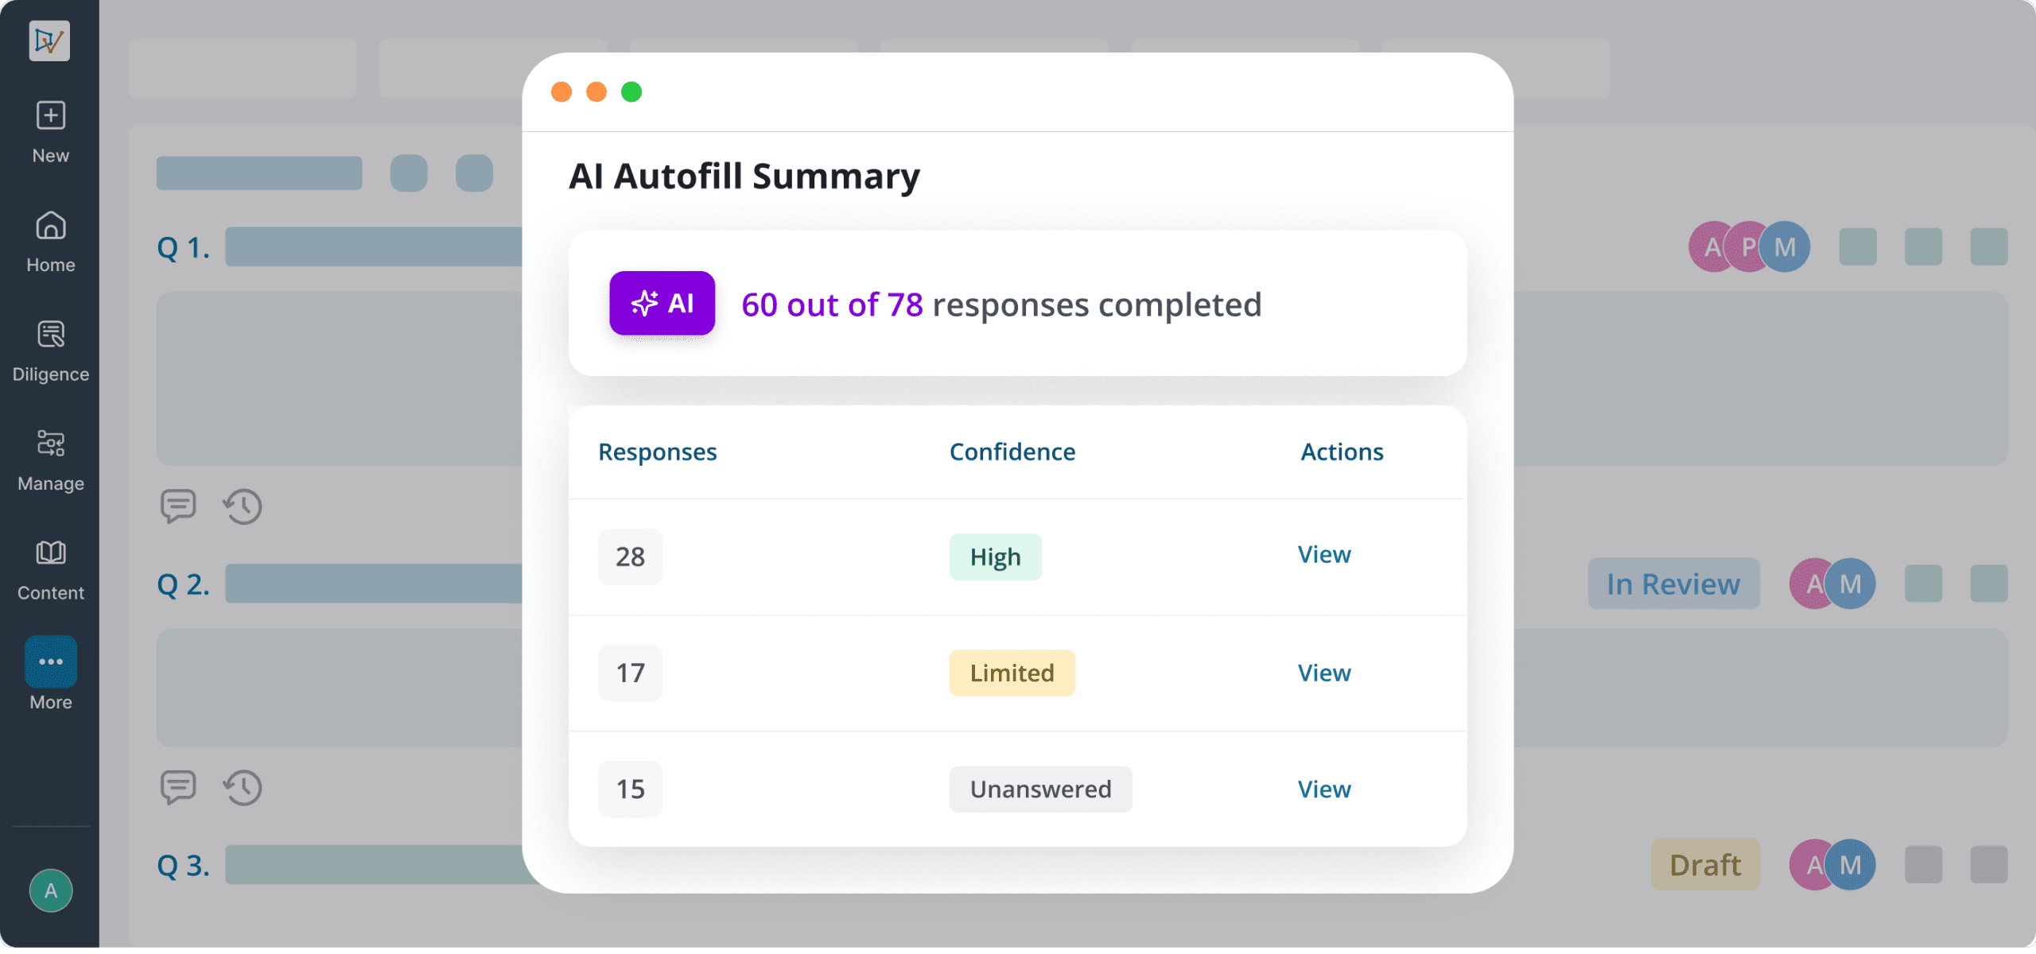Screen dimensions: 2036x954
Task: Click the Draft status on Q 3.
Action: click(1705, 865)
